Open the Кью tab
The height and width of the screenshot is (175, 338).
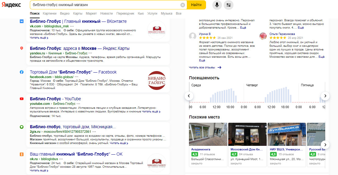[x=141, y=13]
